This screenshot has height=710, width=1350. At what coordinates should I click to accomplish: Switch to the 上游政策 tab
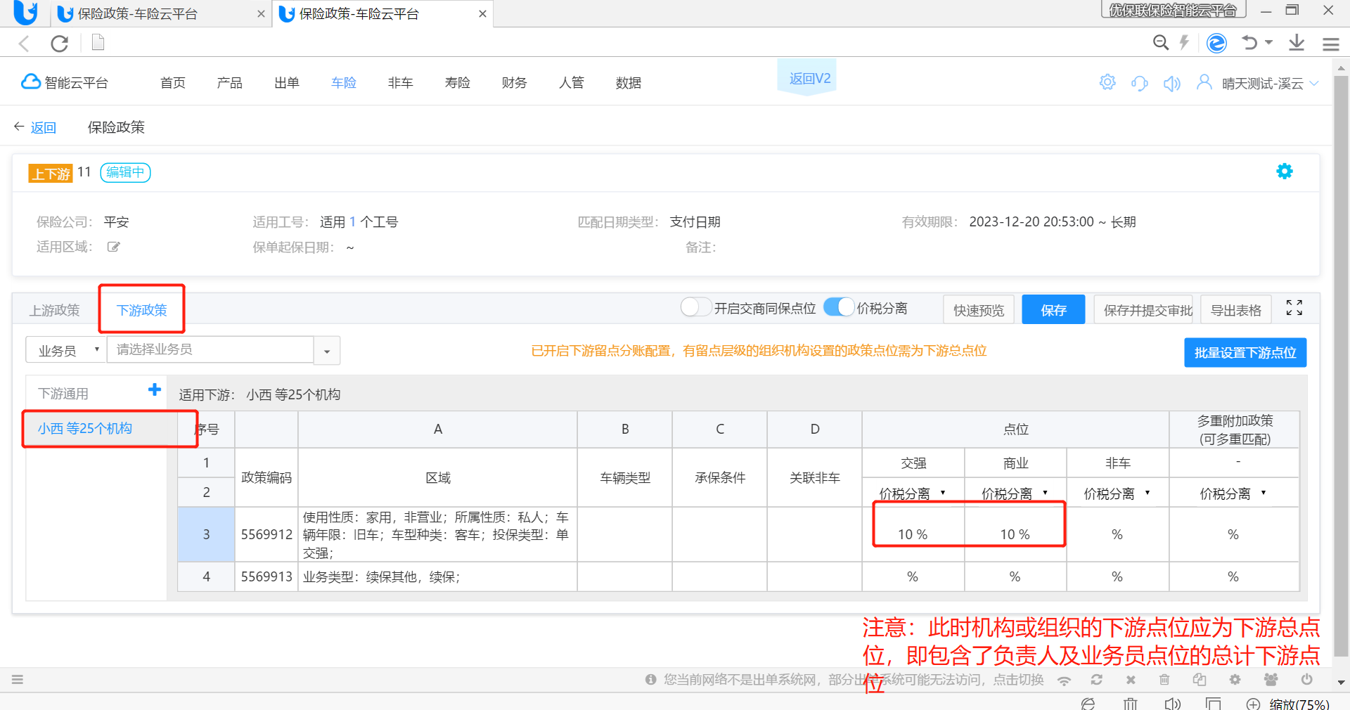click(55, 310)
